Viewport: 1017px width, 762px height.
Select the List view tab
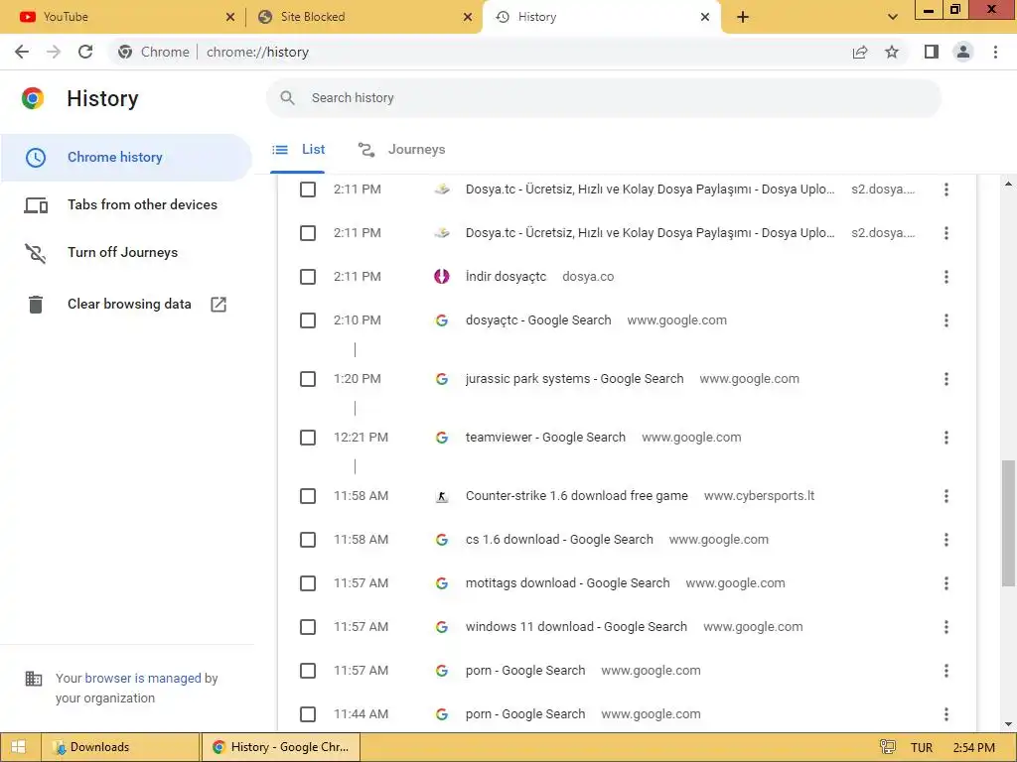tap(298, 150)
